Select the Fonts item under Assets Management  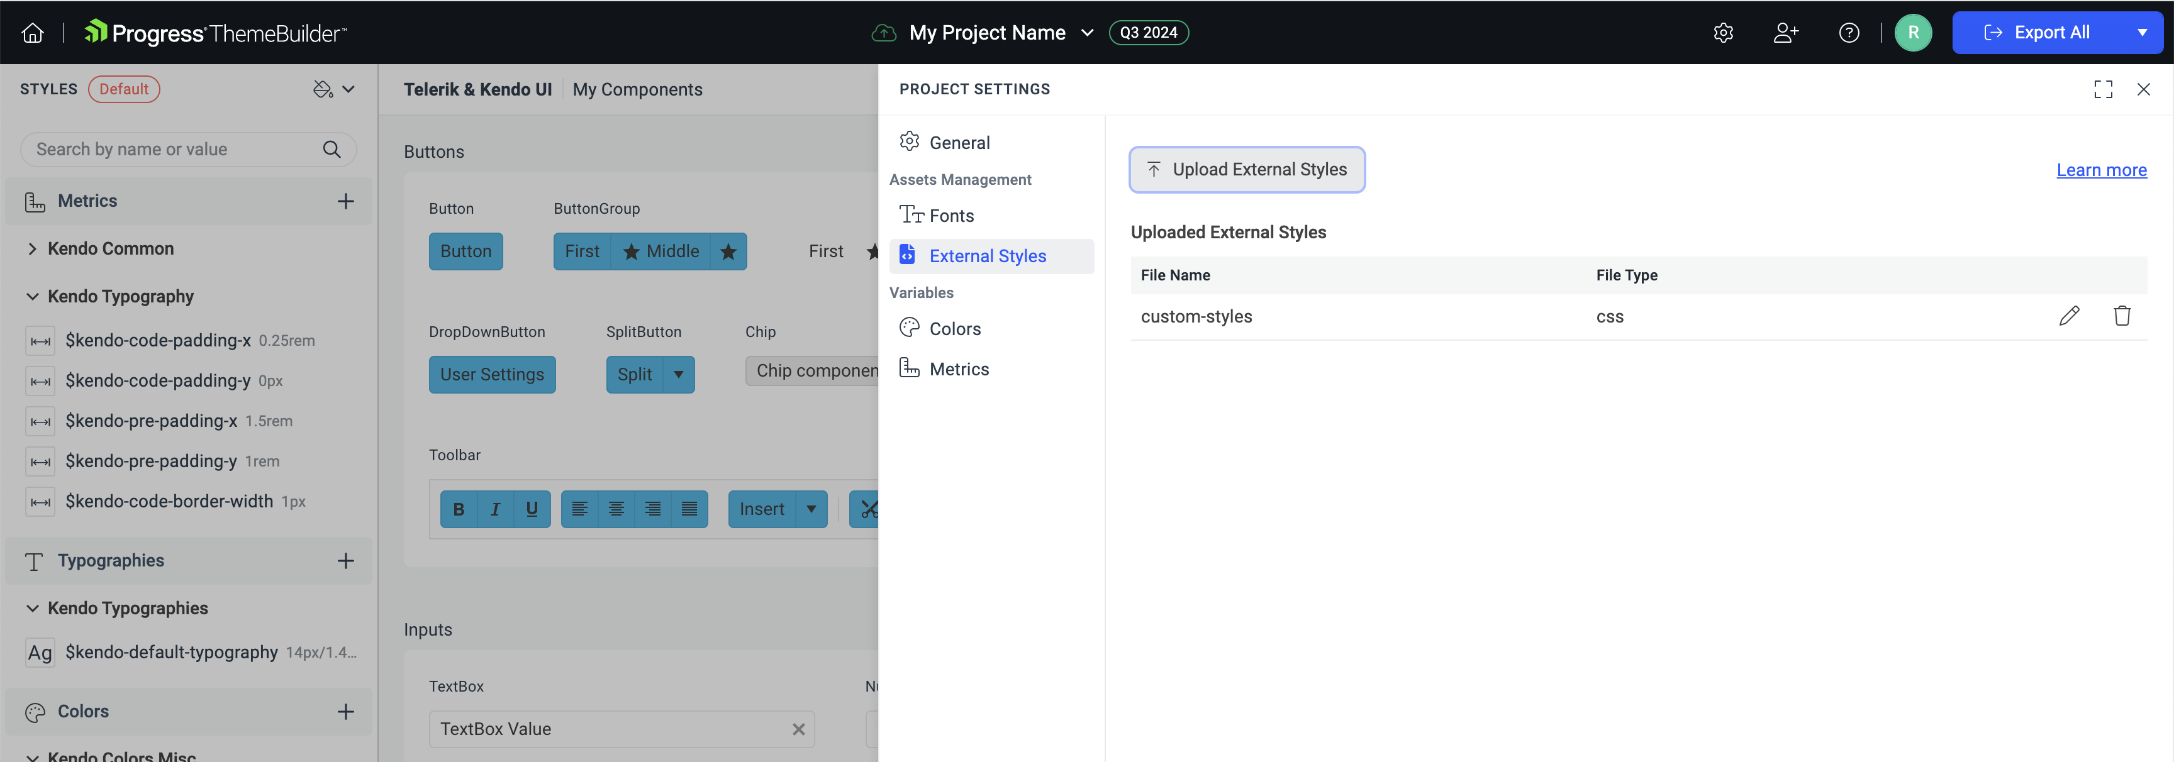950,215
